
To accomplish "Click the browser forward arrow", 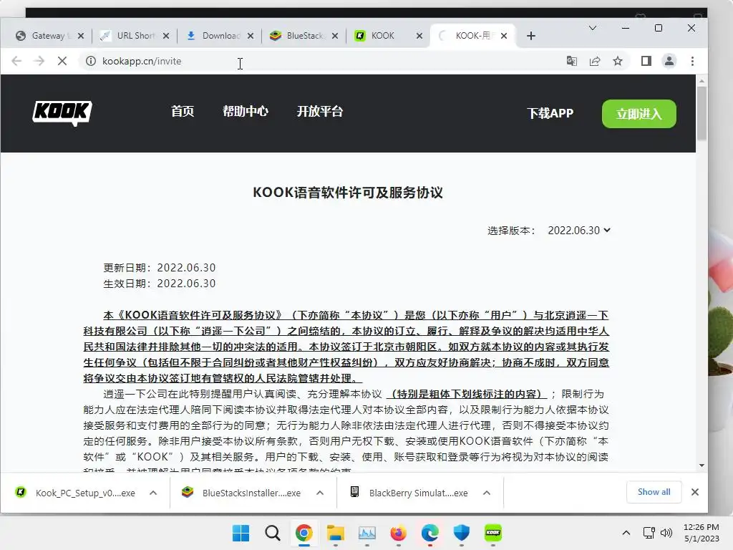I will [39, 62].
